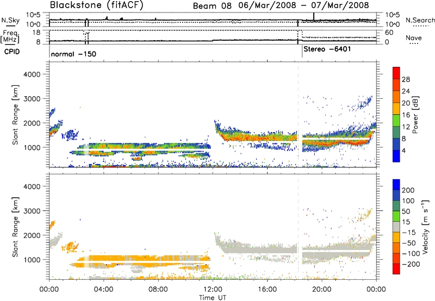Click the "-200" label on the velocity colorbar

pos(411,264)
